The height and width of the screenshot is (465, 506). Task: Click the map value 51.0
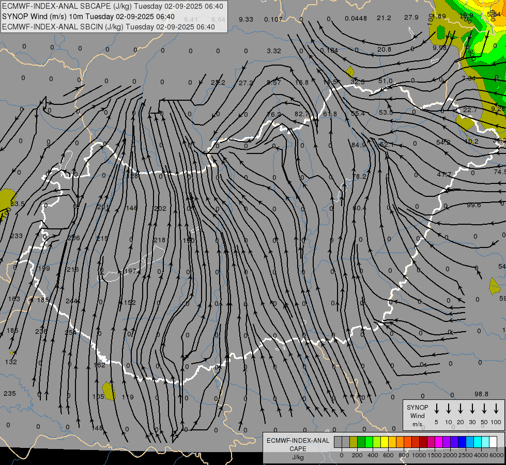[x=385, y=81]
